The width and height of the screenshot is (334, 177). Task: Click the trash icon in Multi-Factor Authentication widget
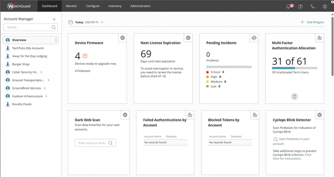pos(294,96)
